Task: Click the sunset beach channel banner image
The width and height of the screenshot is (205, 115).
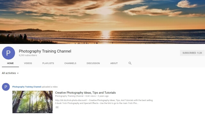Action: tap(102, 22)
